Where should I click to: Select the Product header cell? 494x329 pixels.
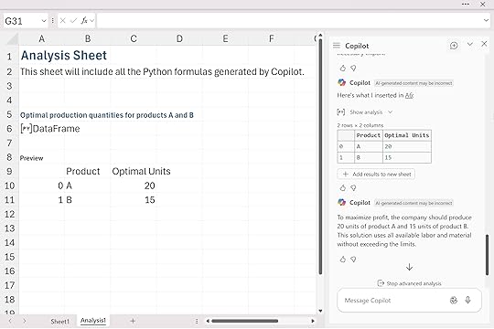pyautogui.click(x=83, y=171)
